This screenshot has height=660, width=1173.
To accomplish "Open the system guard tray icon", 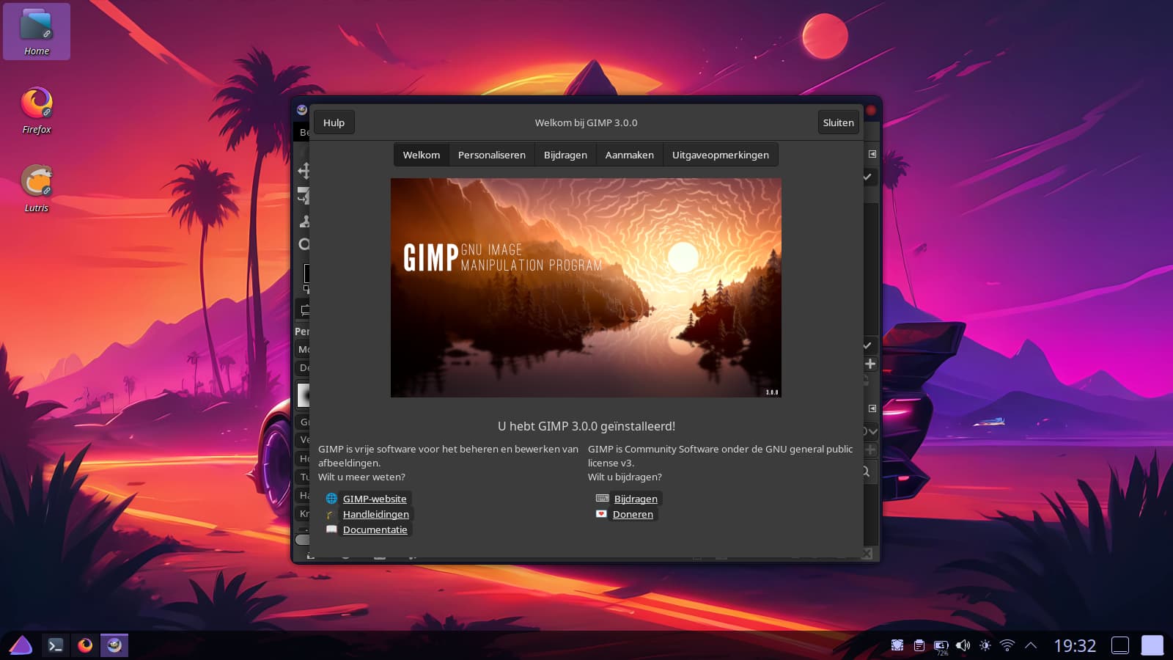I will [x=897, y=645].
